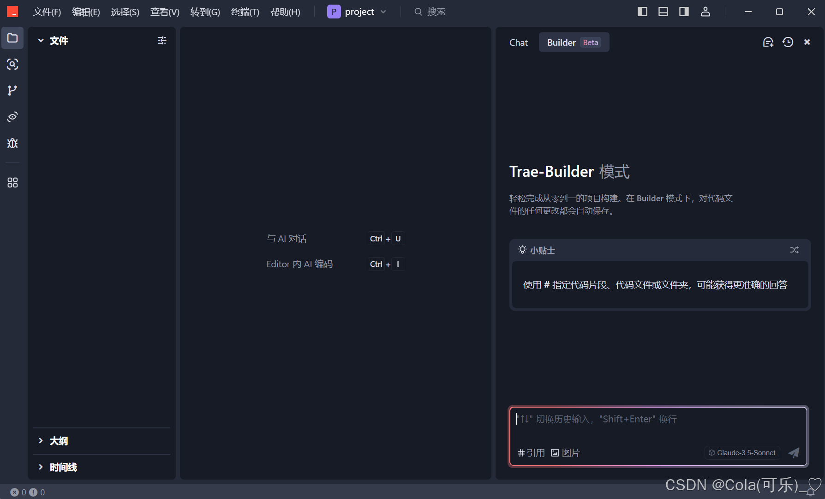The width and height of the screenshot is (825, 499).
Task: Open the Run and Debug bug icon
Action: coord(12,143)
